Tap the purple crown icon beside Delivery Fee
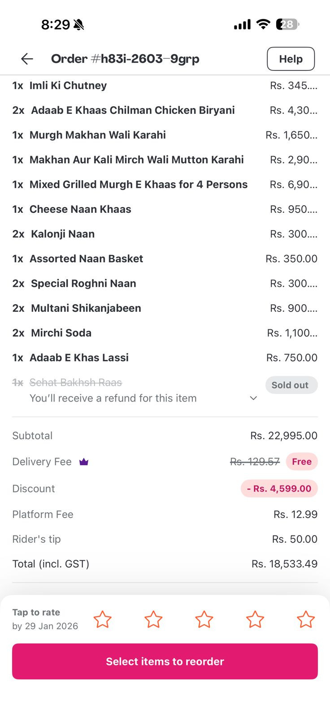 tap(84, 462)
